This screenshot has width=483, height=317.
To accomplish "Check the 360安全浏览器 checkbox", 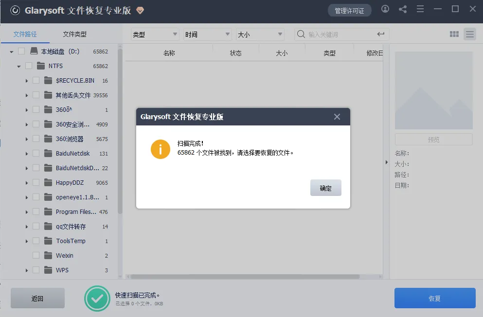I will [x=36, y=124].
